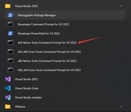The width and height of the screenshot is (131, 112).
Task: Click the Developer PowerShell for VS 2022 icon
Action: point(10,33)
